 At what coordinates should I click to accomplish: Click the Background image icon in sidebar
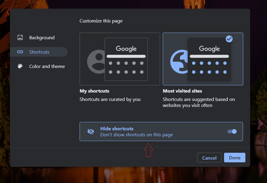(20, 37)
